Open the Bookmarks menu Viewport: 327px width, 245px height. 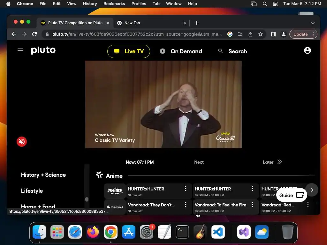[x=114, y=4]
